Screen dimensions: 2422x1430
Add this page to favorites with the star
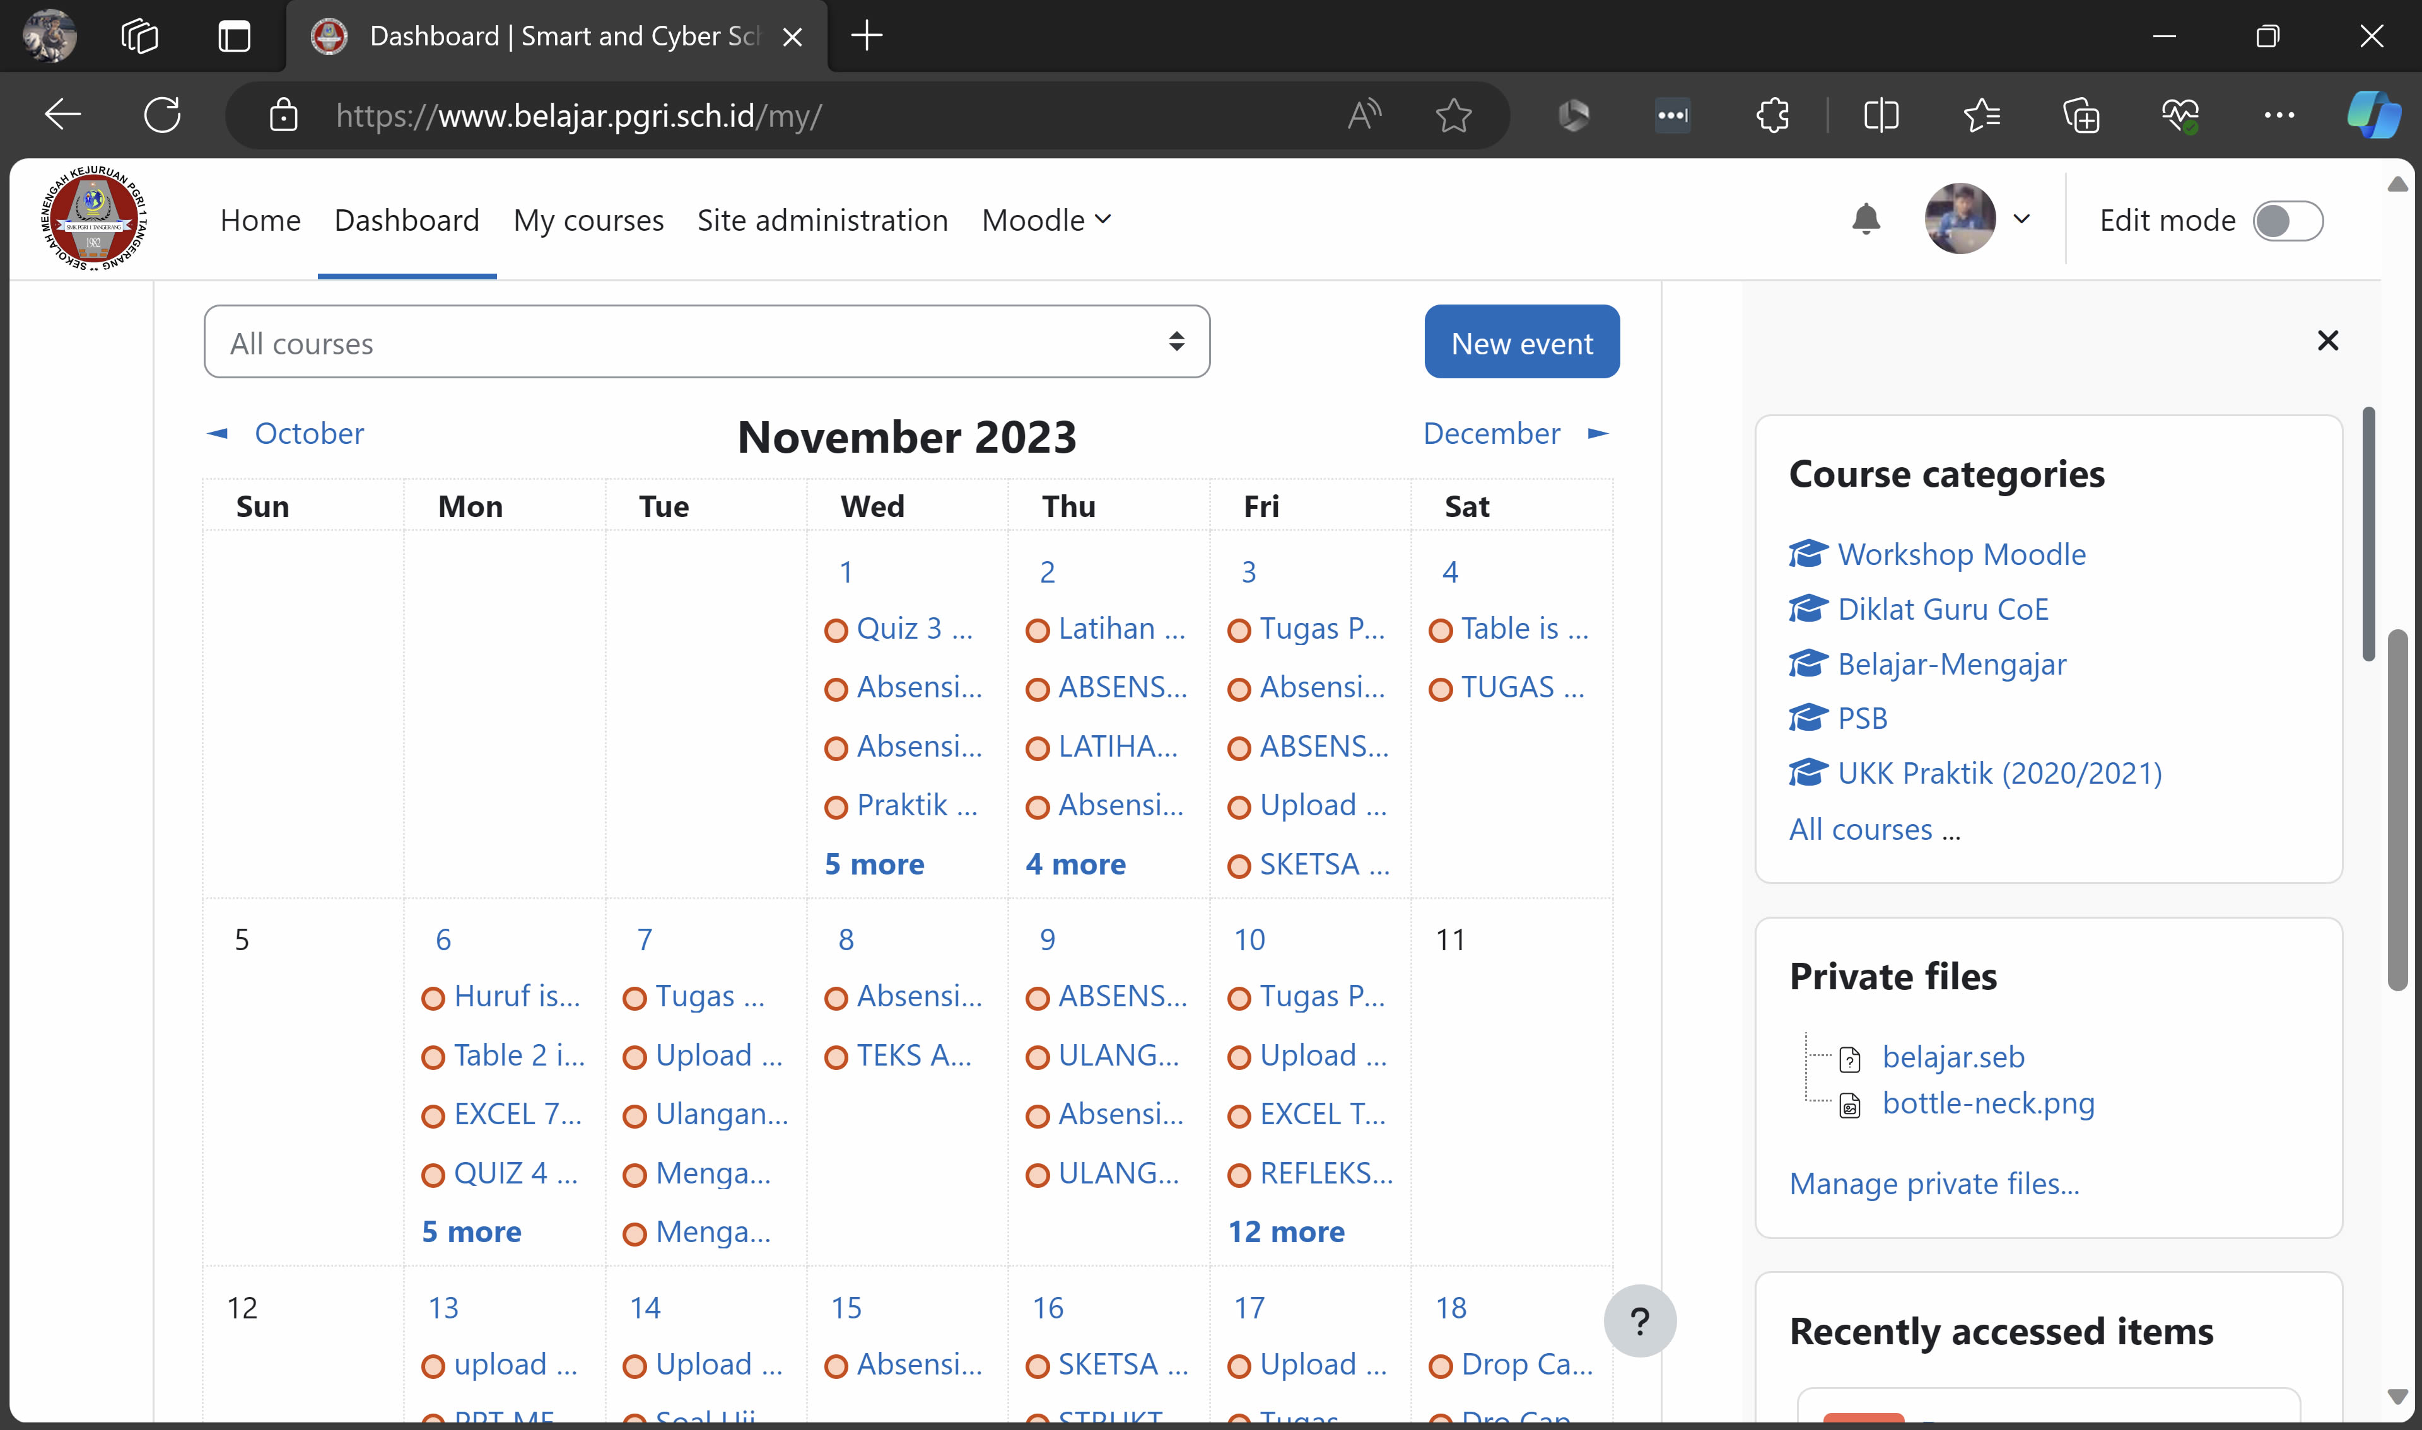click(x=1453, y=115)
